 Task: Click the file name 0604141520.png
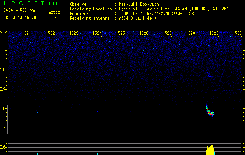click(20, 10)
